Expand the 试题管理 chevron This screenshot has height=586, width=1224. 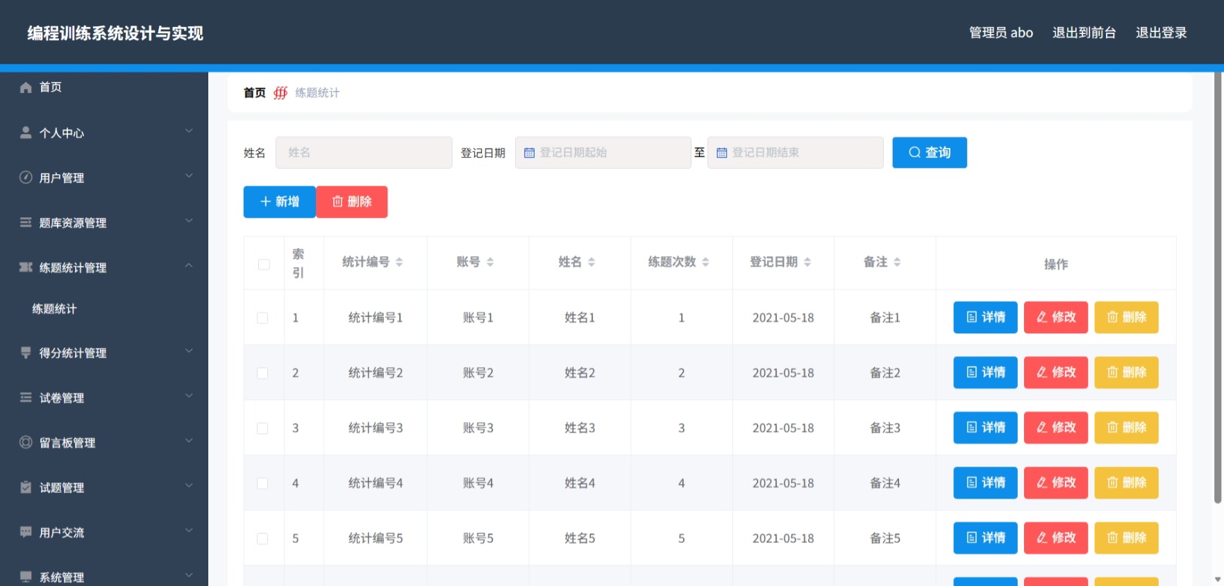[x=189, y=486]
